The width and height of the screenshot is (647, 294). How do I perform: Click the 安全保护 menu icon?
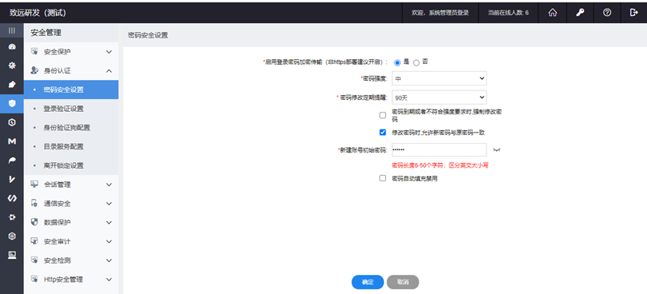34,52
